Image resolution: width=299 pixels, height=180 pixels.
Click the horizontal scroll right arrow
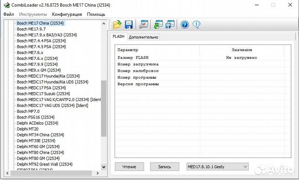[x=98, y=173]
